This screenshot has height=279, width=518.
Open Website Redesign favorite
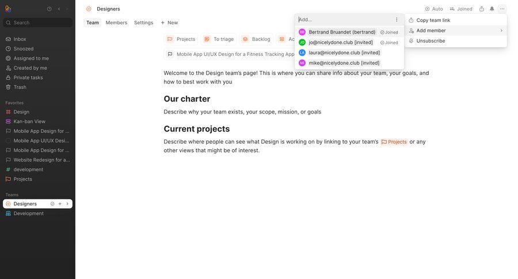(x=37, y=160)
